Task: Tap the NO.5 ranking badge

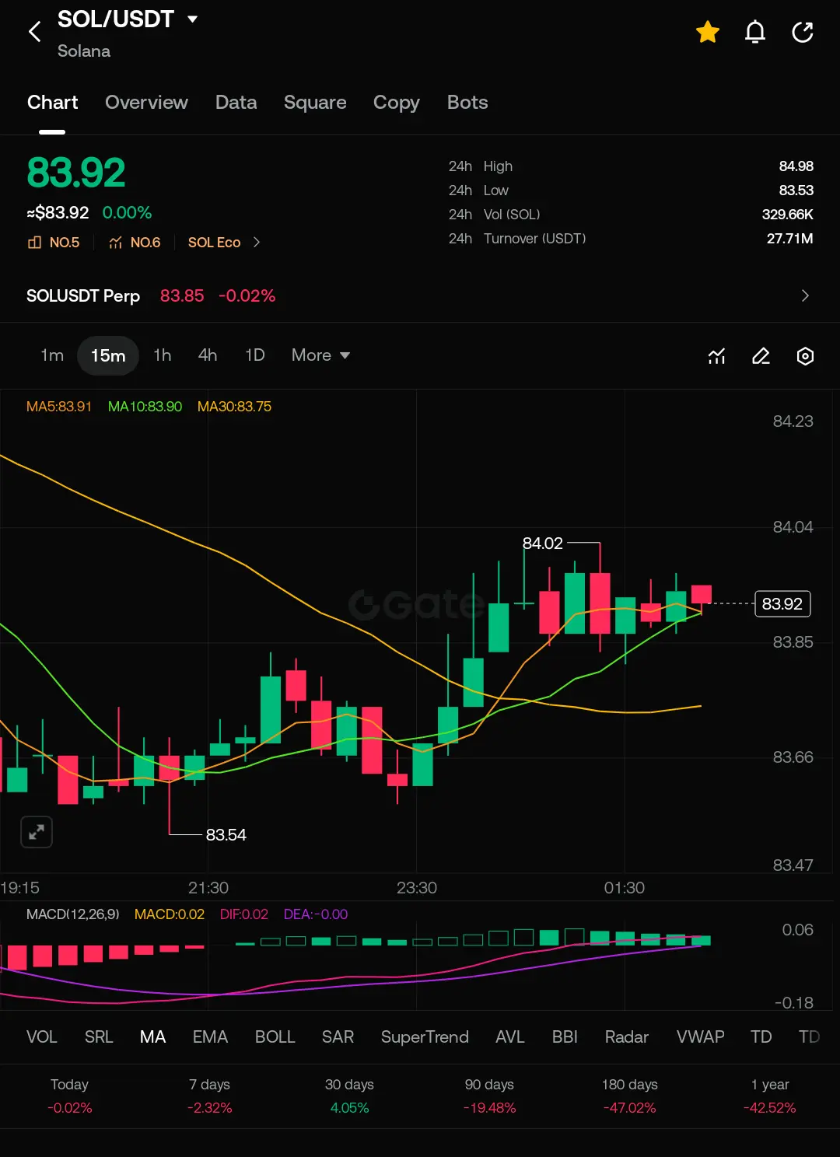Action: point(54,243)
